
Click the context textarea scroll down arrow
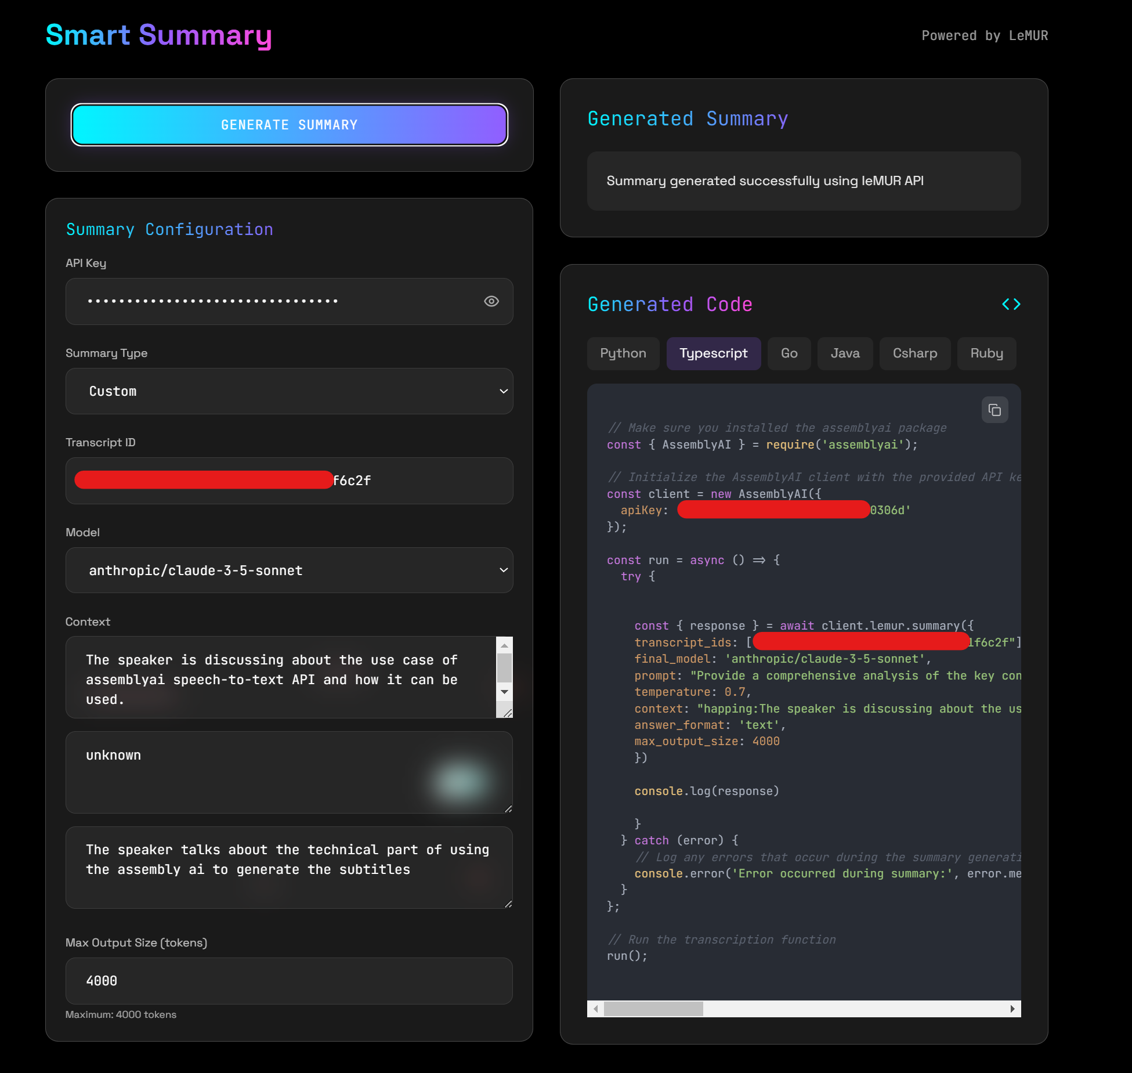click(504, 692)
